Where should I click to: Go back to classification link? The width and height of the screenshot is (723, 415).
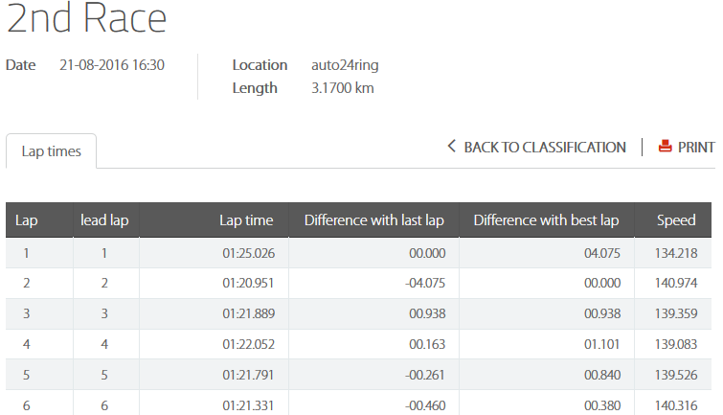[x=544, y=147]
